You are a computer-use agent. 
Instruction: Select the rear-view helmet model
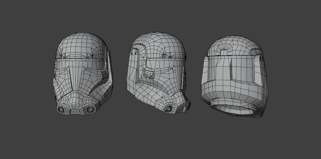coord(235,77)
